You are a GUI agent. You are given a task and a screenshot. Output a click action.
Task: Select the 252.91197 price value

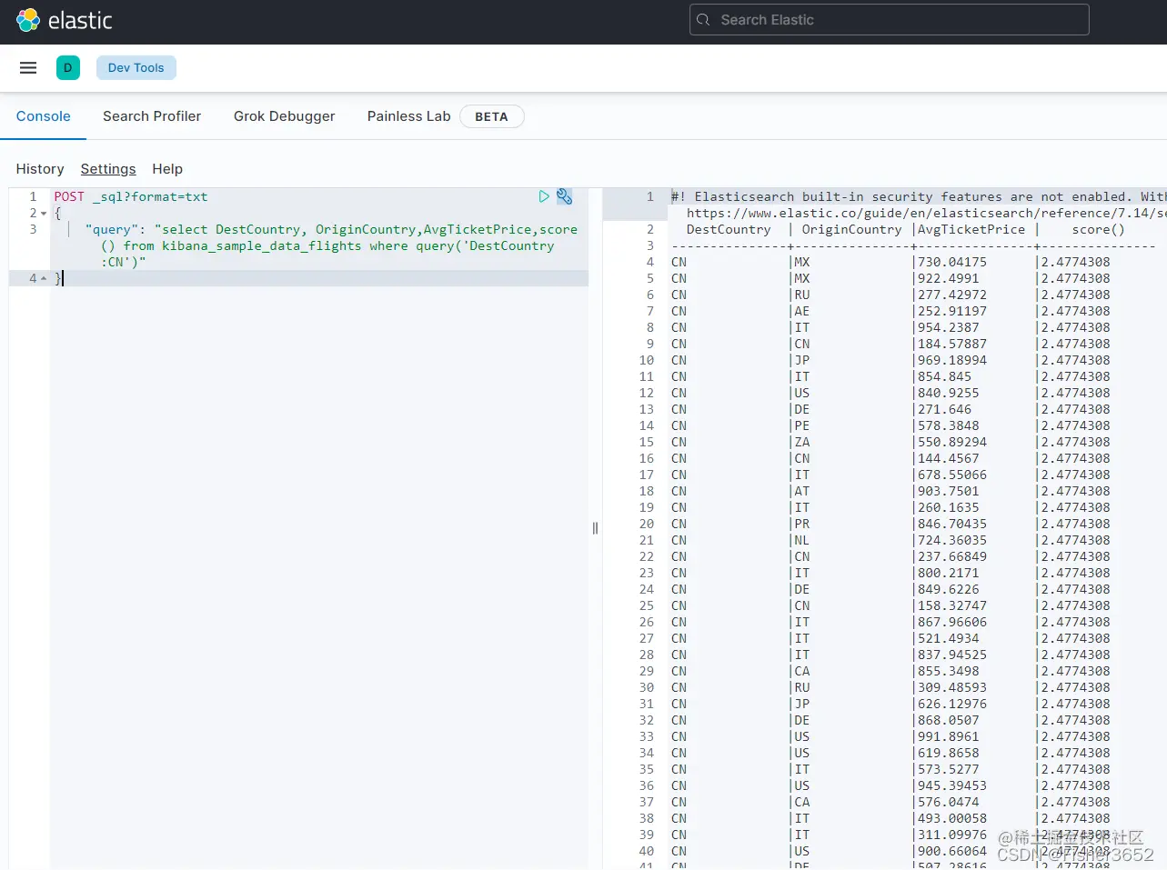tap(952, 311)
